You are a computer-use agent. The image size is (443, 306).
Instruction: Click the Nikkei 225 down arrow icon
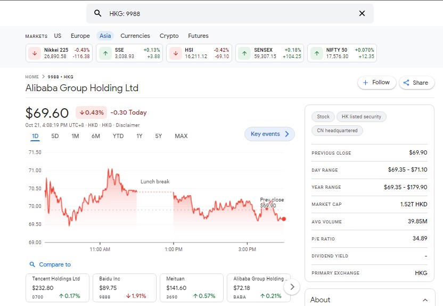[x=35, y=53]
